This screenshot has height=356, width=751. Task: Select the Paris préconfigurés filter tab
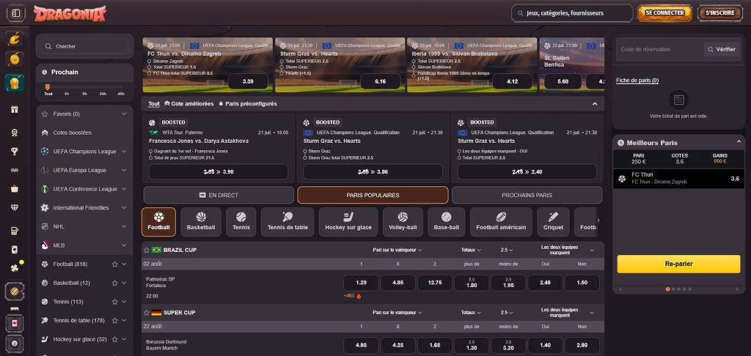[248, 104]
